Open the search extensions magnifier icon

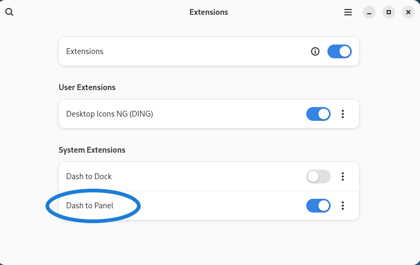pos(9,12)
